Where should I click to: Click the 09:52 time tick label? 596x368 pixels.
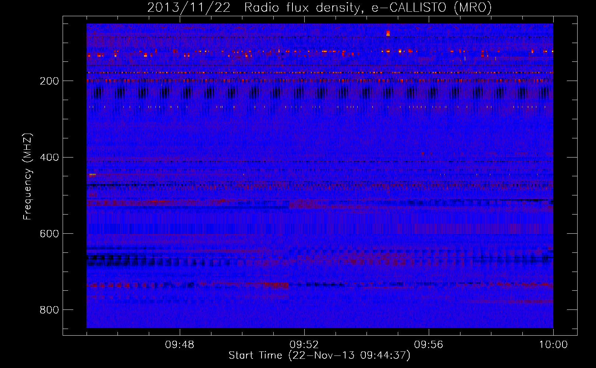(x=304, y=345)
